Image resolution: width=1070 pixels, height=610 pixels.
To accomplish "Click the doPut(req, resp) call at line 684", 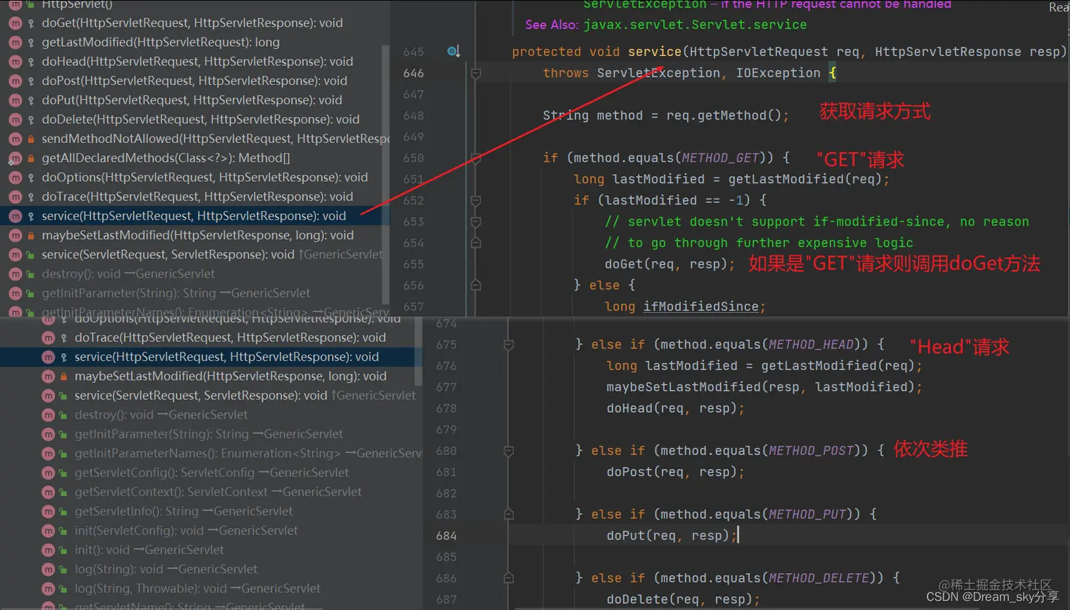I will tap(672, 536).
